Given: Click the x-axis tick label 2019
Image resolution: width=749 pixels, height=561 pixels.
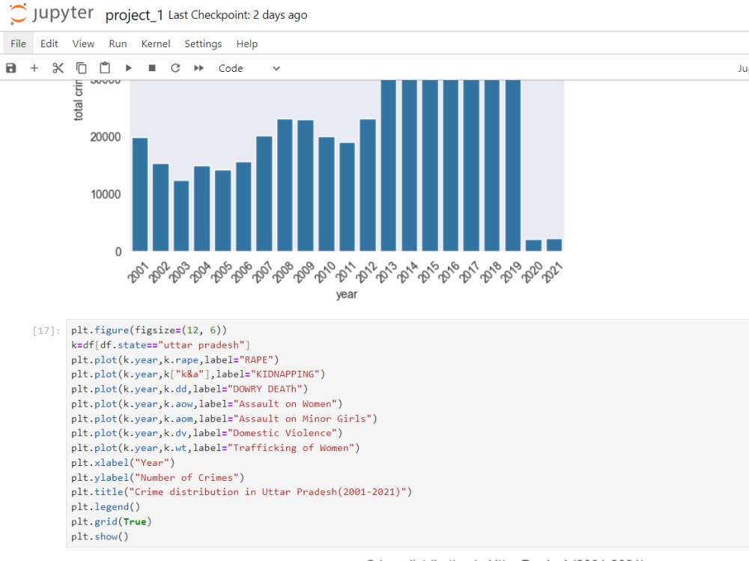Looking at the screenshot, I should pyautogui.click(x=511, y=272).
